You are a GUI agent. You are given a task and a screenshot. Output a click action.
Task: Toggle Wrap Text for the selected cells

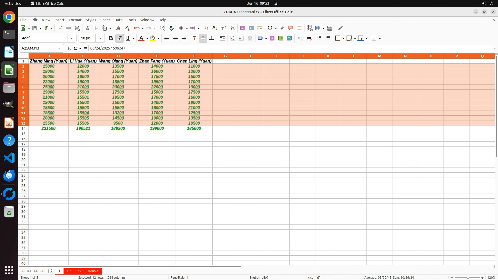[222, 38]
